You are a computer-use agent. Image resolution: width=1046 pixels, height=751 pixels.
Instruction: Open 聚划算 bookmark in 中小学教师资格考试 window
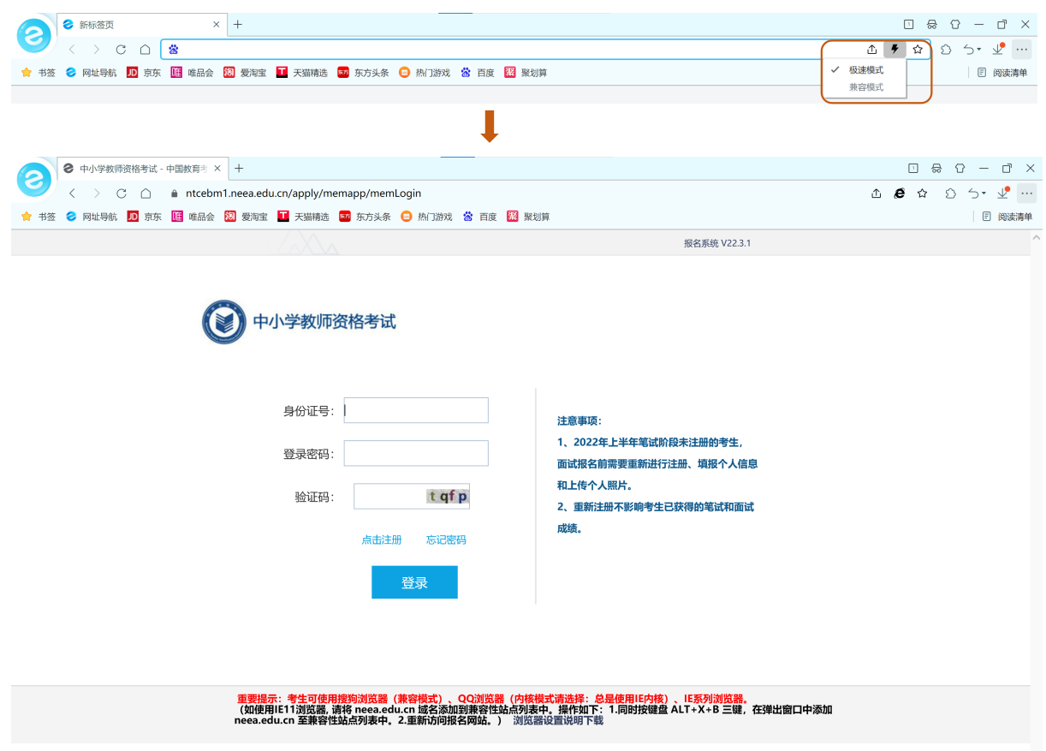[x=528, y=217]
